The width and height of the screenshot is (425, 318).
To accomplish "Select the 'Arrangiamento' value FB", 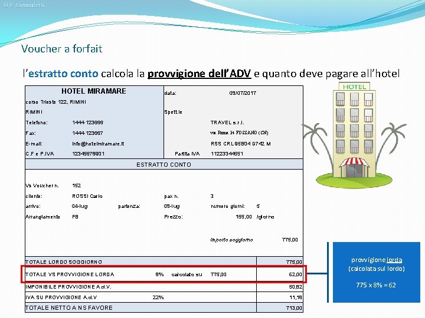I will [75, 217].
